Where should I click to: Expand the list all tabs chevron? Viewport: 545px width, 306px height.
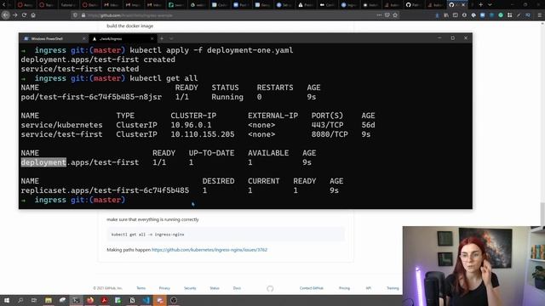click(x=490, y=5)
